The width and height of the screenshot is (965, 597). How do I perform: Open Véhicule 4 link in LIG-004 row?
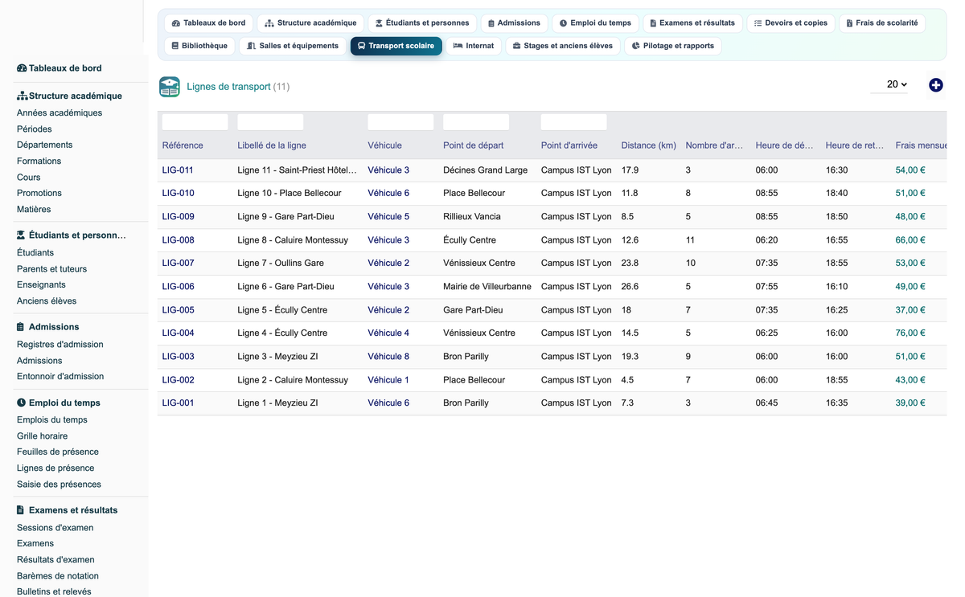point(388,333)
